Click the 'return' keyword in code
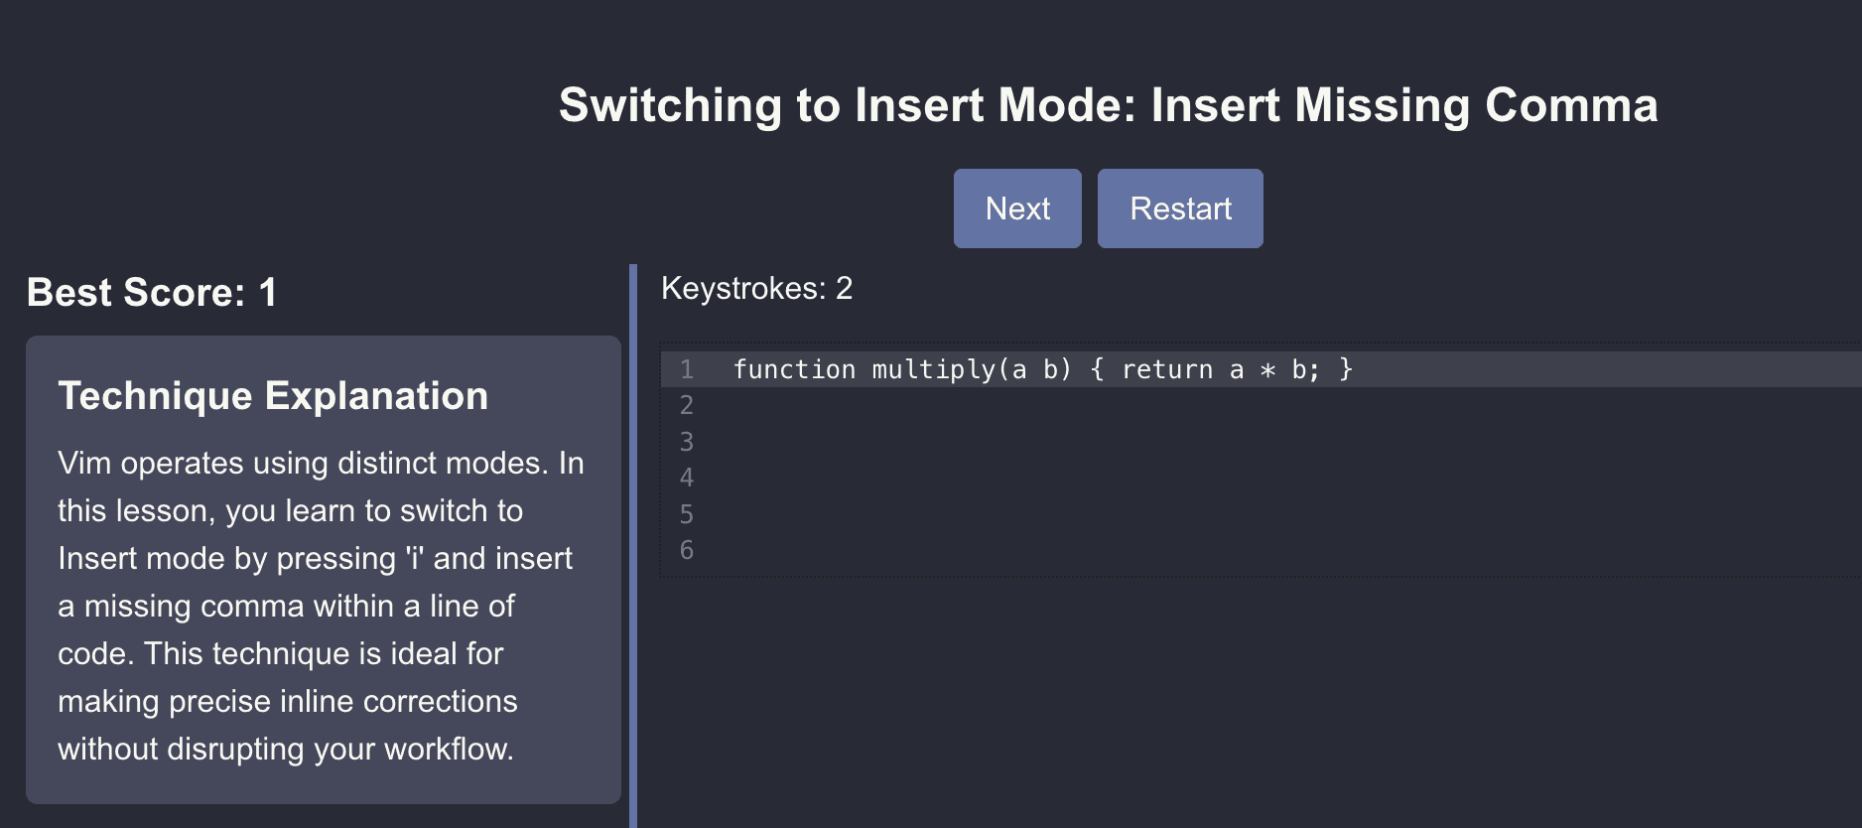Viewport: 1862px width, 828px height. (1167, 369)
